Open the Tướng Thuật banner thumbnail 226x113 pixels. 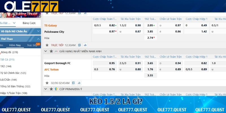click(20, 15)
